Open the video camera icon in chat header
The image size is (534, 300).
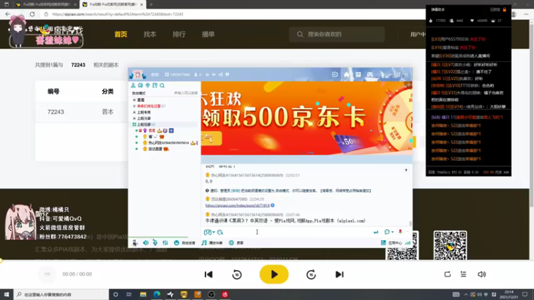tap(335, 75)
